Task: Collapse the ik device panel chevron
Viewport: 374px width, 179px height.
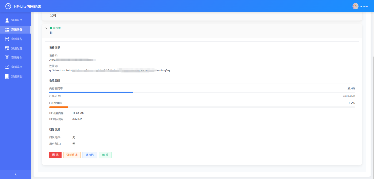Action: (46, 28)
